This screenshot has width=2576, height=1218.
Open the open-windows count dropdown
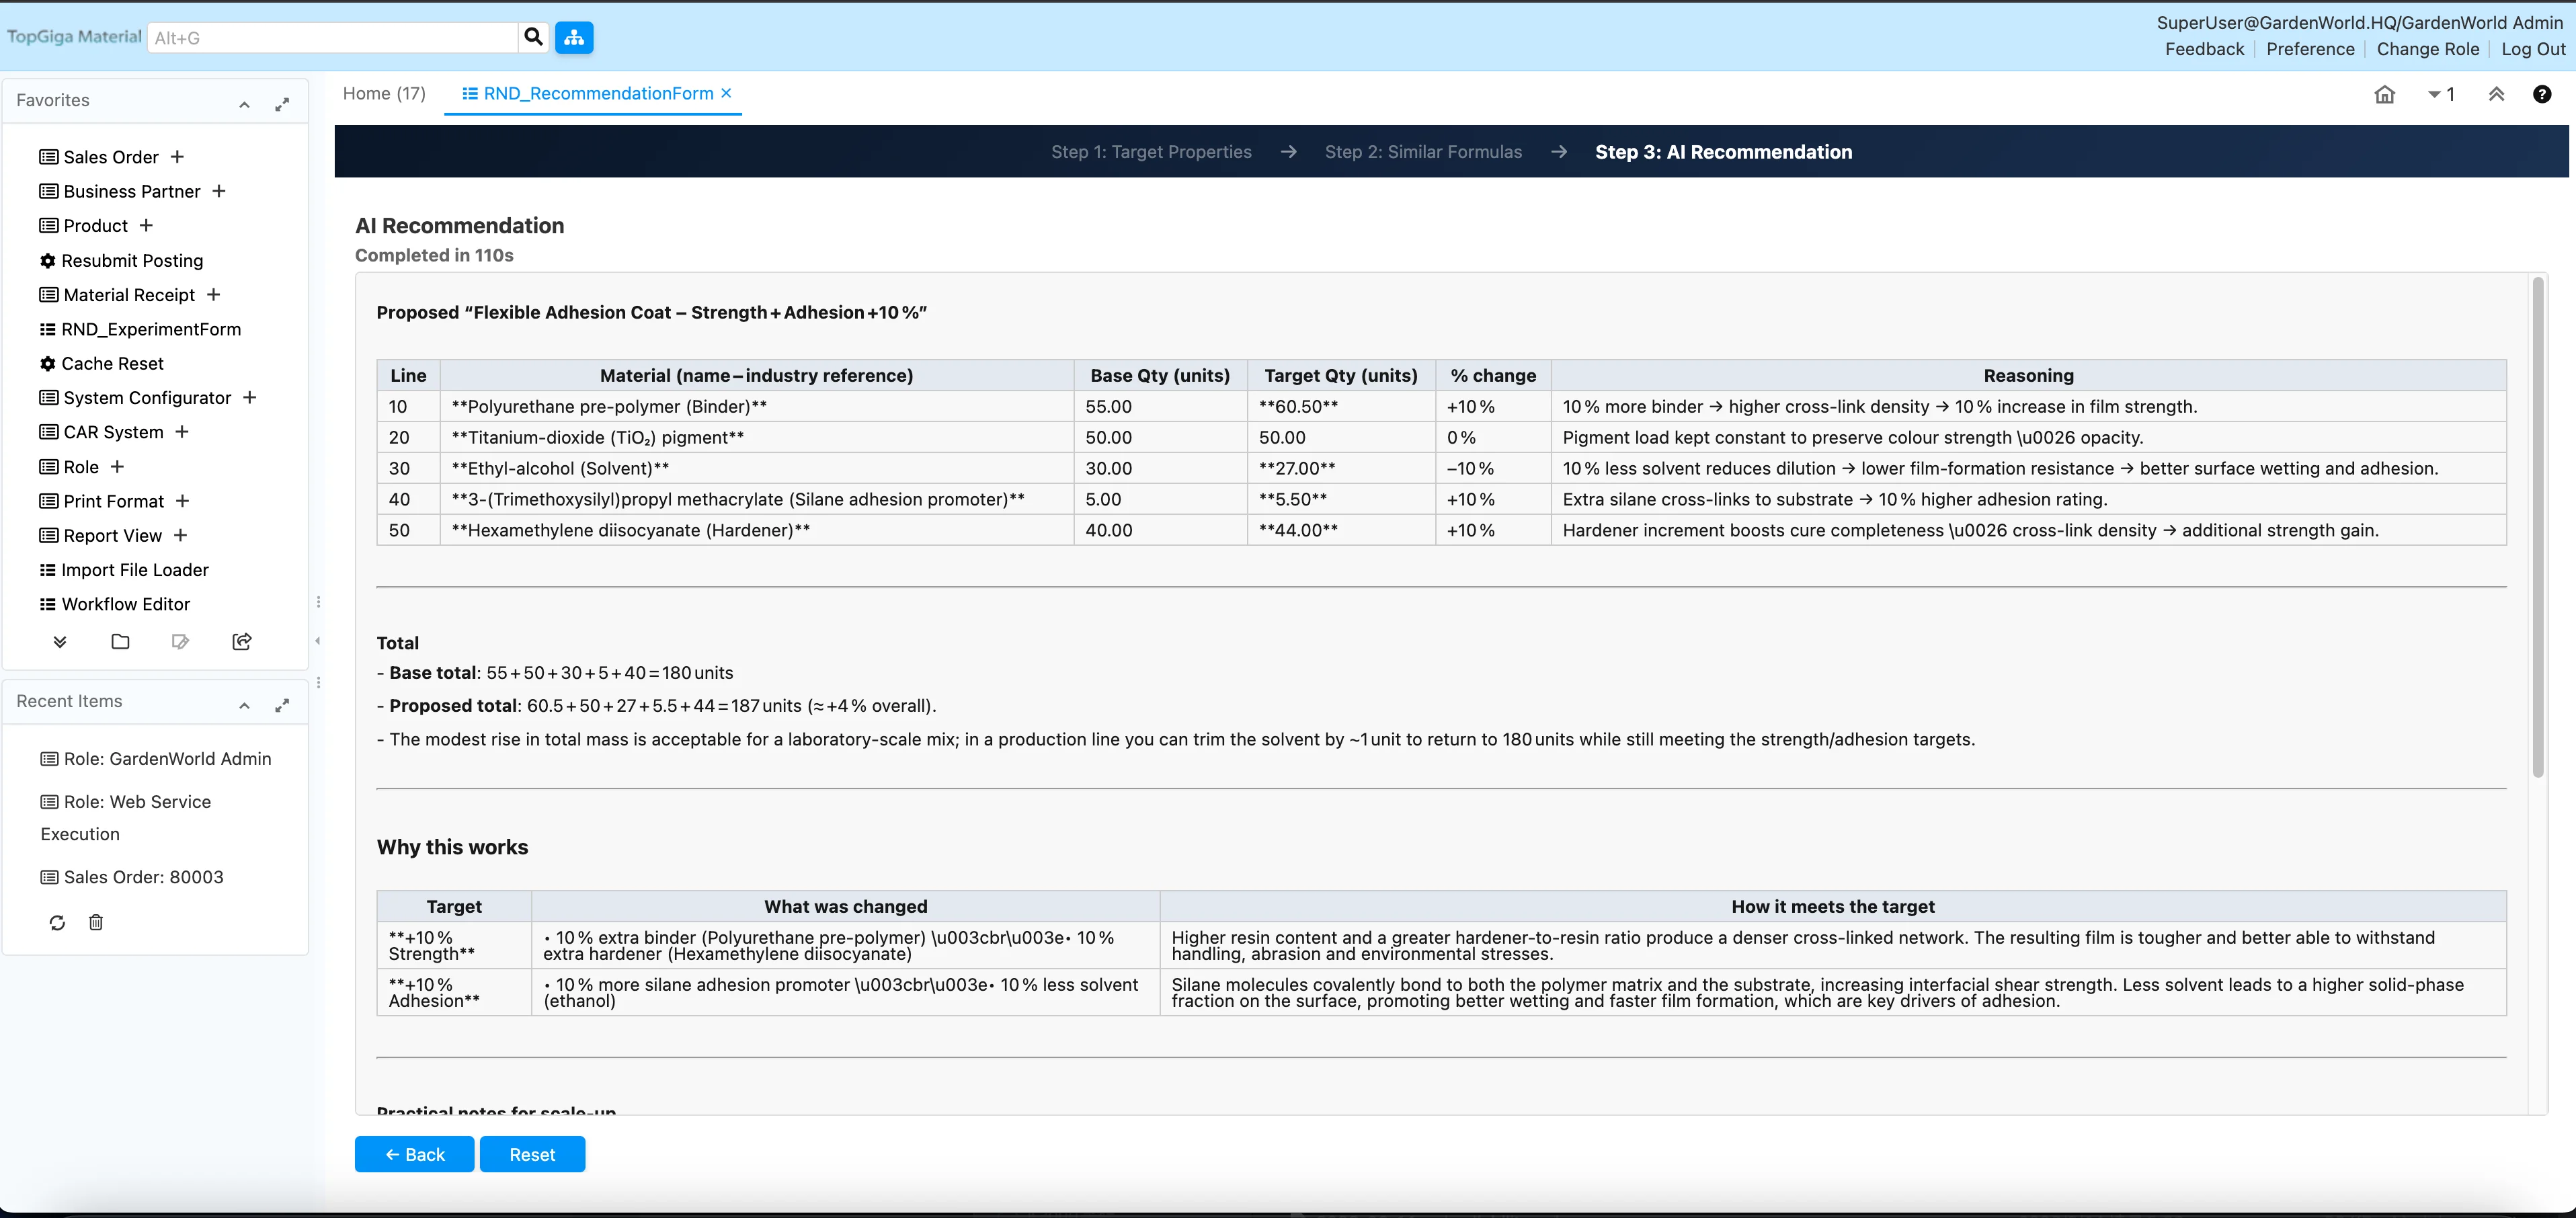point(2440,94)
